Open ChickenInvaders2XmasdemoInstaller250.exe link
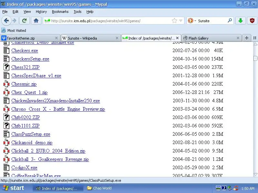This screenshot has width=258, height=193. click(55, 101)
